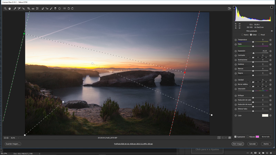Open the zoom level dropdown
Screen dimensions: 276x155
tap(18, 138)
